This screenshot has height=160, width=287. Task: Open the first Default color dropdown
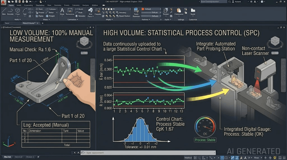pos(151,9)
